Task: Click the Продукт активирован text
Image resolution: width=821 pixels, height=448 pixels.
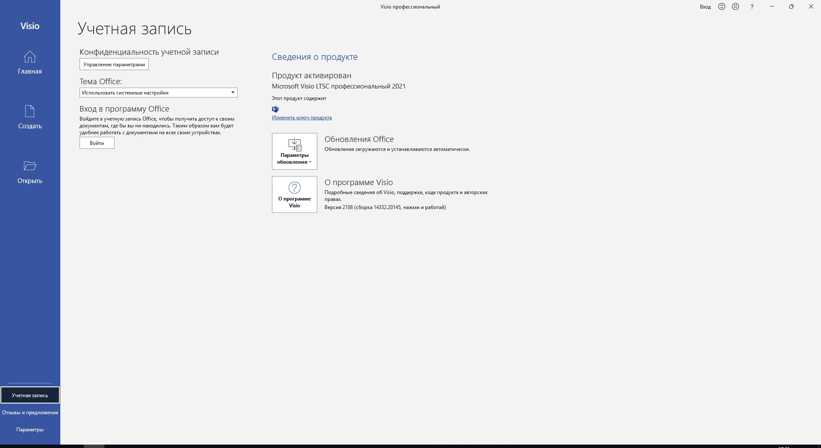Action: 312,76
